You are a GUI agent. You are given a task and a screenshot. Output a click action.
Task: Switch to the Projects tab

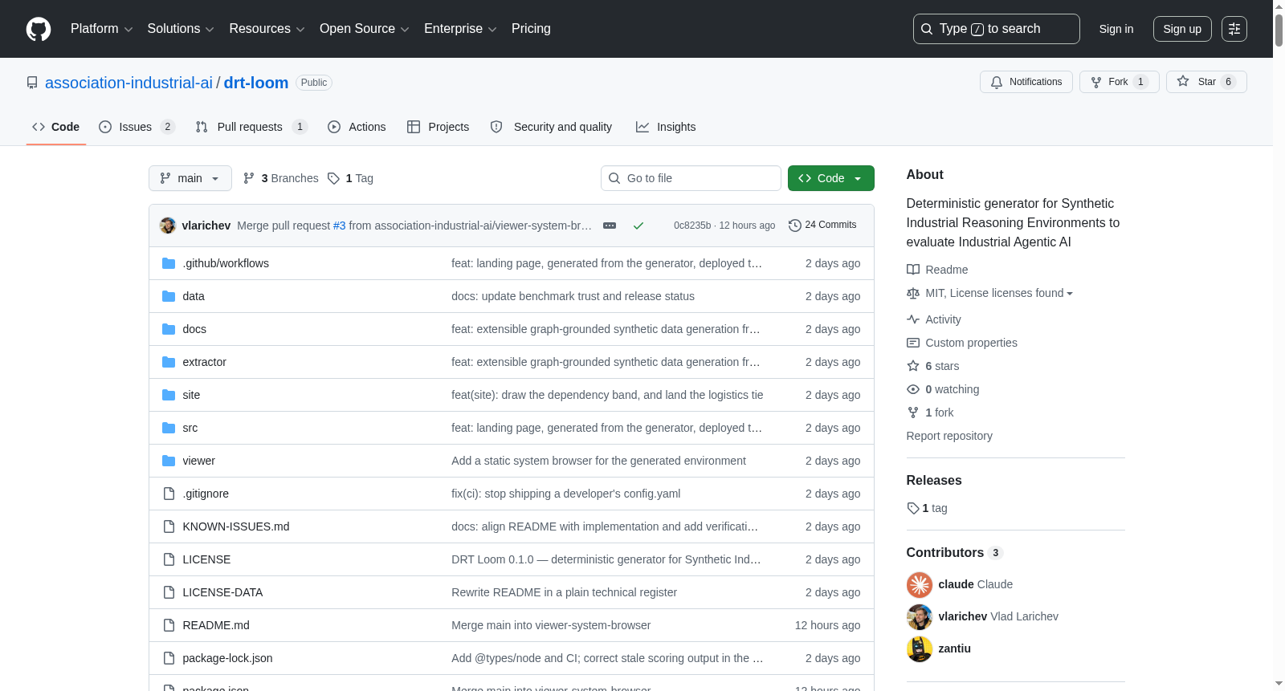pos(438,127)
